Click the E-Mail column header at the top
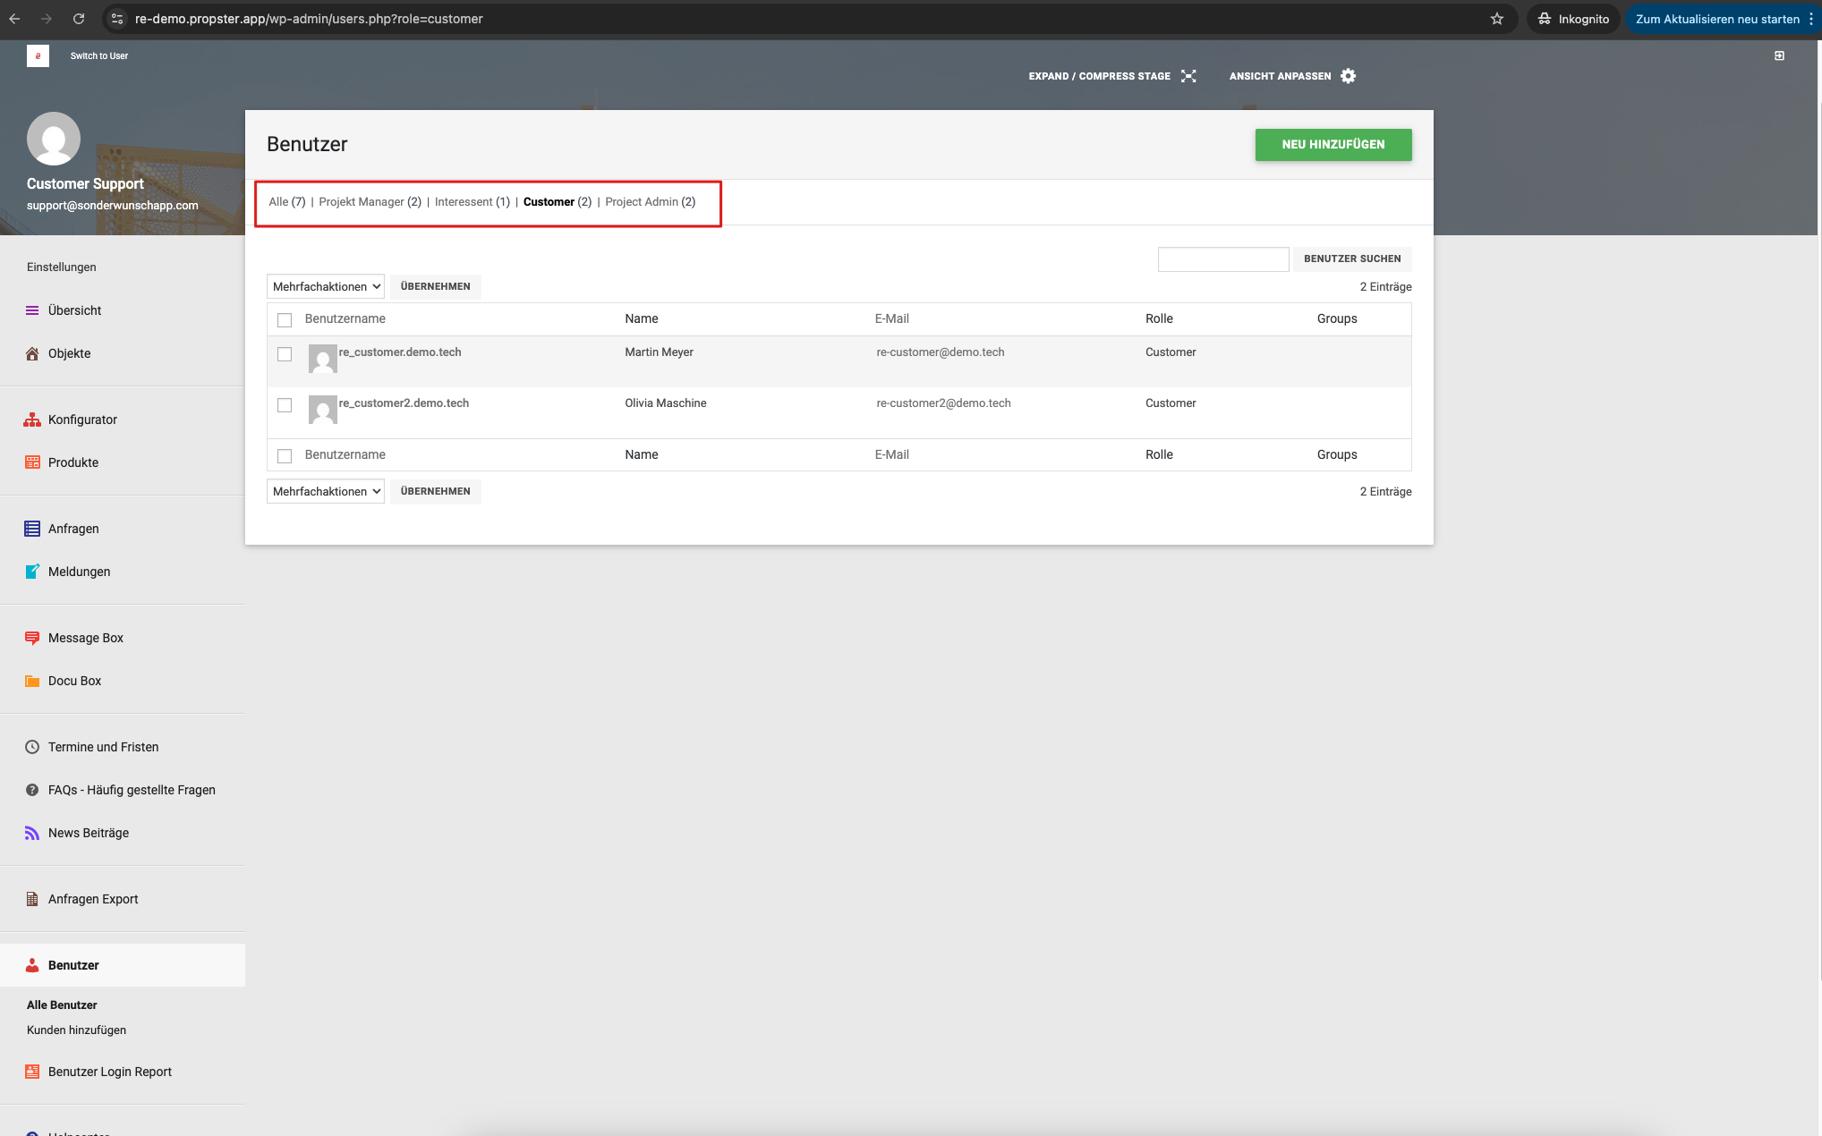This screenshot has width=1822, height=1136. (x=891, y=319)
